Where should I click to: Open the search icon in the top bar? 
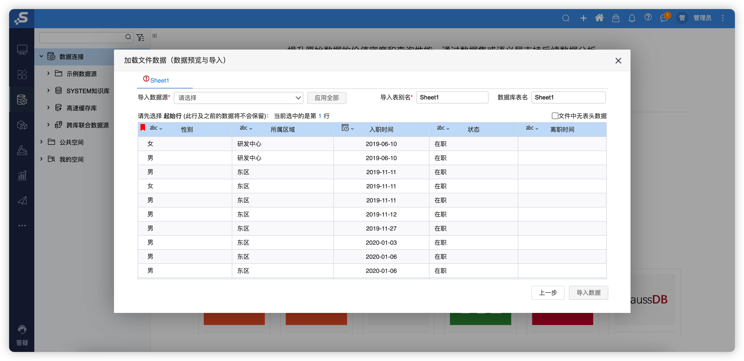click(566, 18)
